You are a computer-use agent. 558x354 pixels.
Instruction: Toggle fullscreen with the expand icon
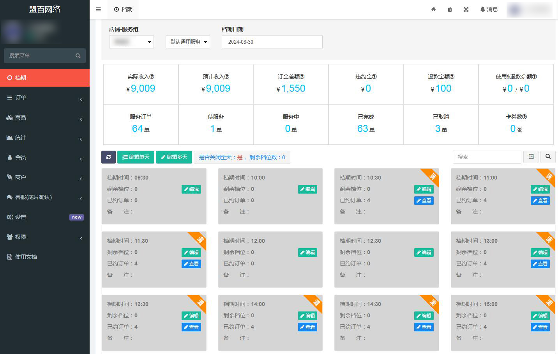point(466,9)
